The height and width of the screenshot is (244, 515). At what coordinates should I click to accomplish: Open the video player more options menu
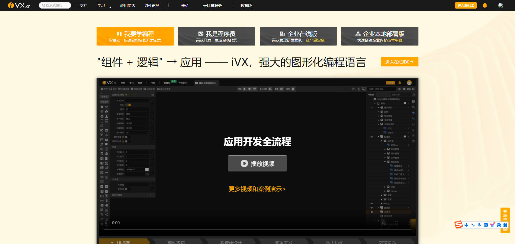click(409, 223)
